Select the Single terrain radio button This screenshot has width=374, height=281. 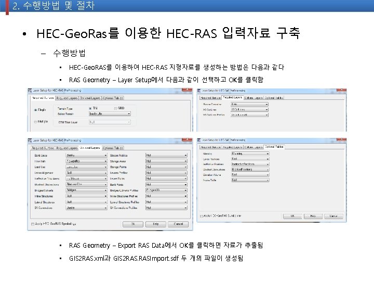(x=35, y=110)
